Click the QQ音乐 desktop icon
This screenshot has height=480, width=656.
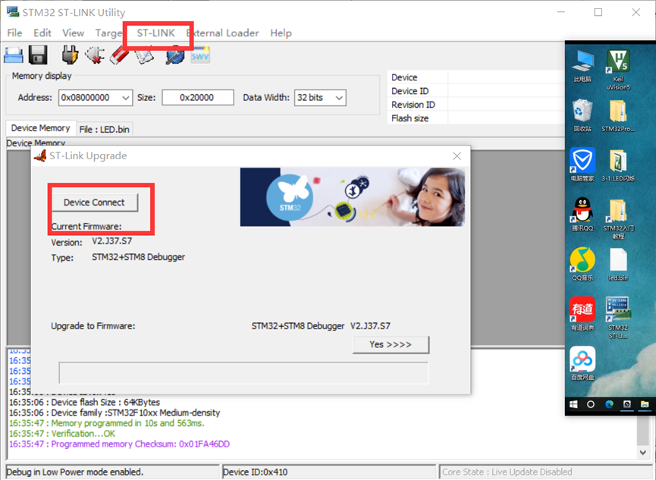pos(582,264)
